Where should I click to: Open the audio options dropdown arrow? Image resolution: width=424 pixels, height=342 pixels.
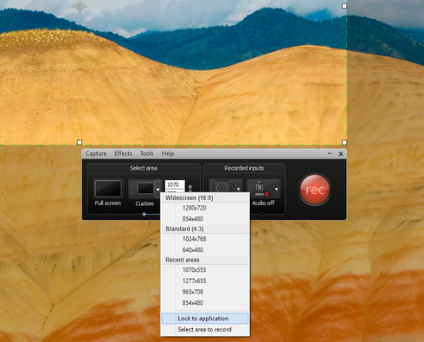[277, 189]
